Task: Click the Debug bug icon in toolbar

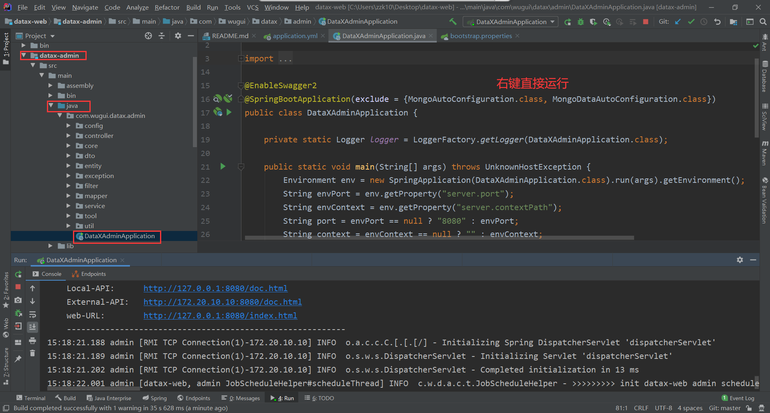Action: [x=580, y=22]
